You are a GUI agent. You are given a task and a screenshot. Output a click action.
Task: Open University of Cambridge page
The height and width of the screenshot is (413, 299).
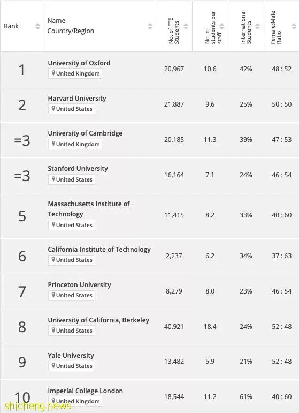coord(85,133)
